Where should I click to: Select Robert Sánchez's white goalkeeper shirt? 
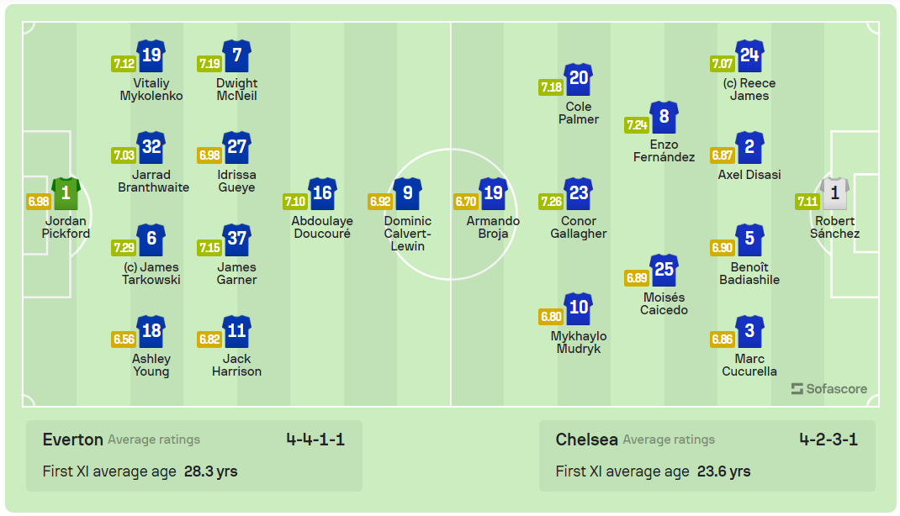[834, 193]
